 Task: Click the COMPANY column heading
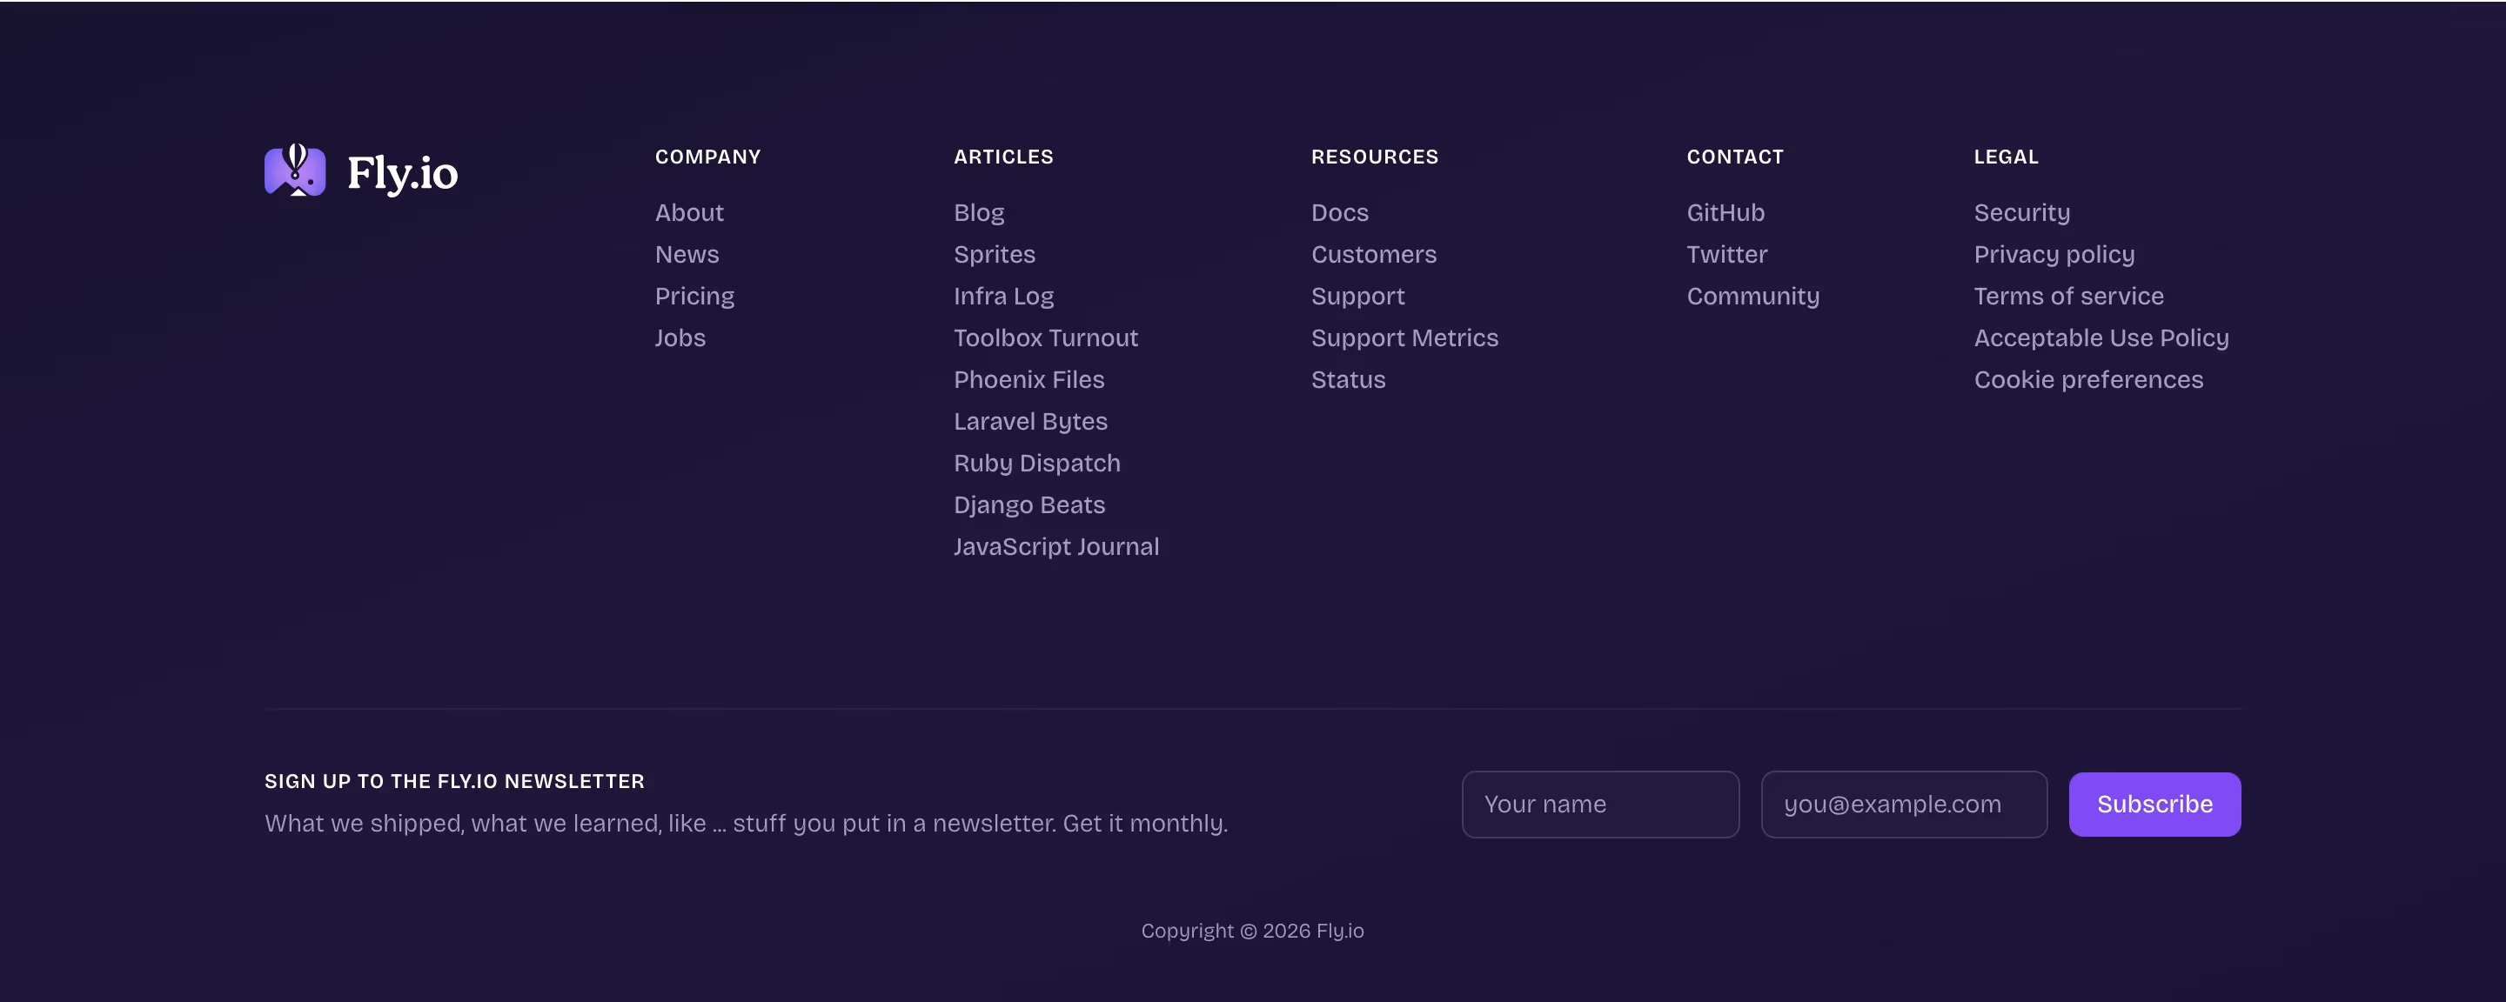708,157
